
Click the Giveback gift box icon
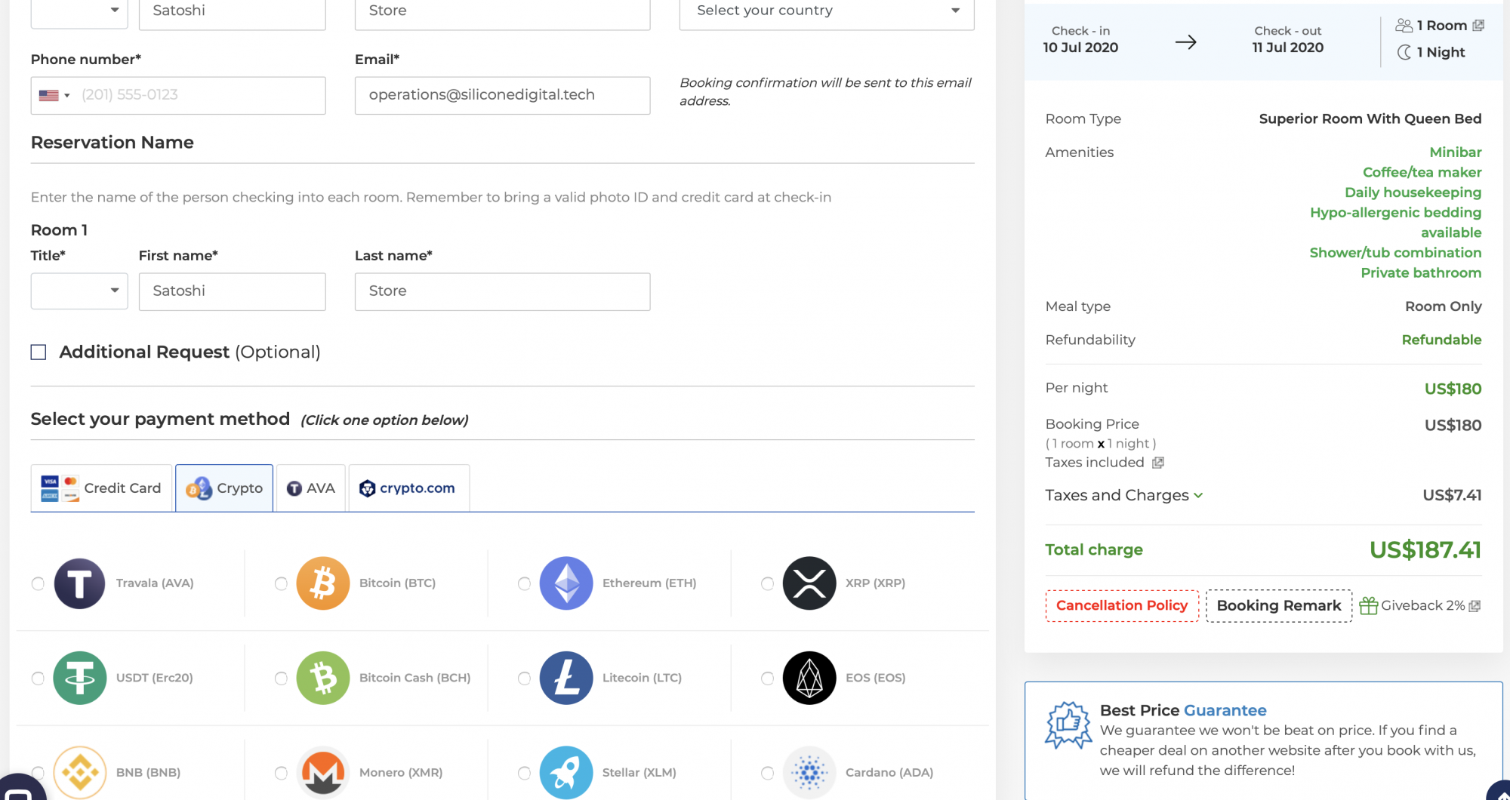coord(1368,605)
